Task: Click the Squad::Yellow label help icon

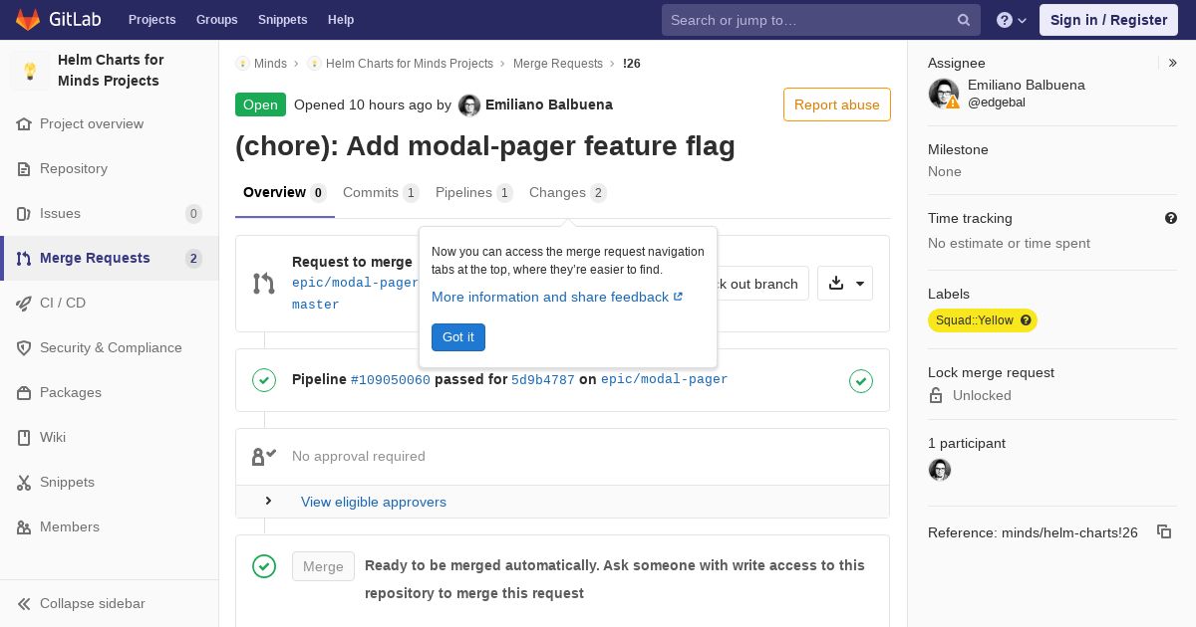Action: [x=1026, y=320]
